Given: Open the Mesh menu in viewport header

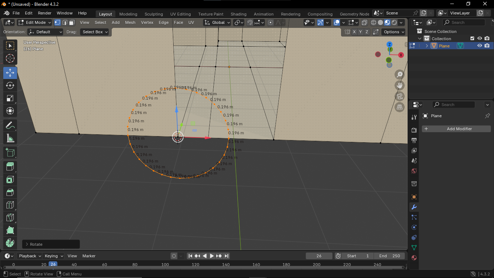Looking at the screenshot, I should (x=130, y=22).
